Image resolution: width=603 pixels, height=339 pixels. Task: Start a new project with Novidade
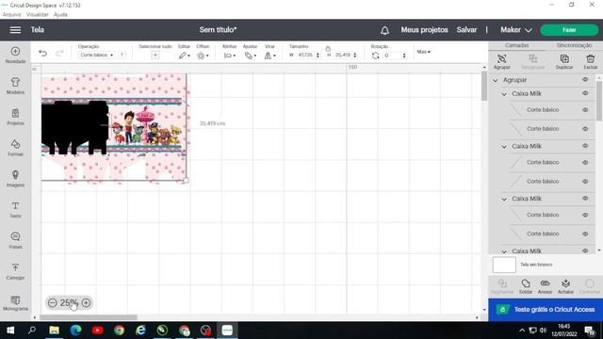(x=15, y=55)
